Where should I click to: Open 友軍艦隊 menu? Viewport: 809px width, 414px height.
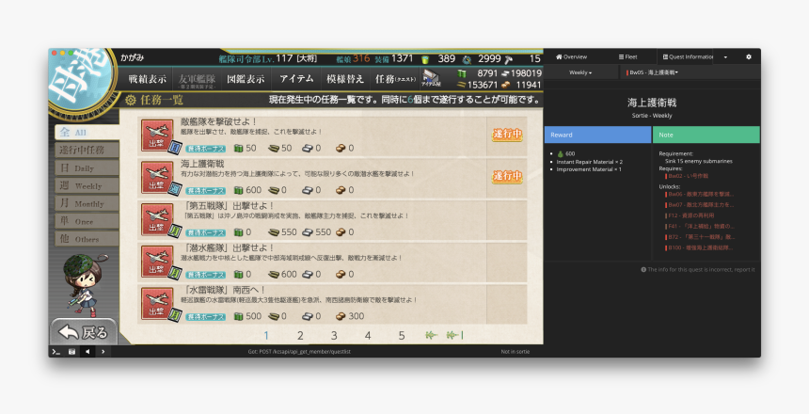tap(197, 79)
